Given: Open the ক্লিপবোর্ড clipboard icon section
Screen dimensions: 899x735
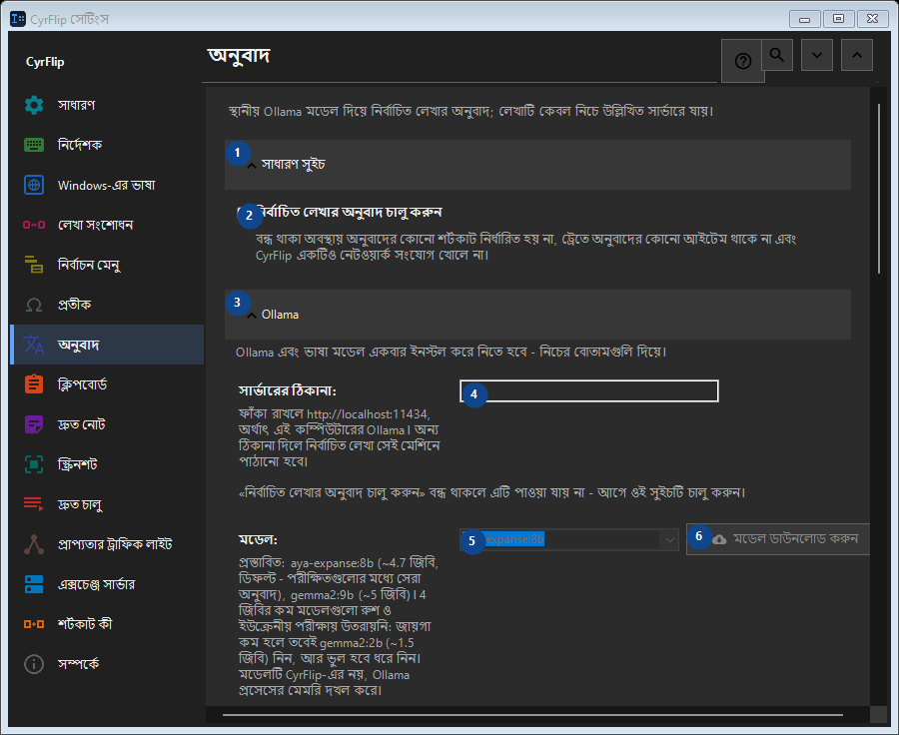Looking at the screenshot, I should click(x=34, y=384).
